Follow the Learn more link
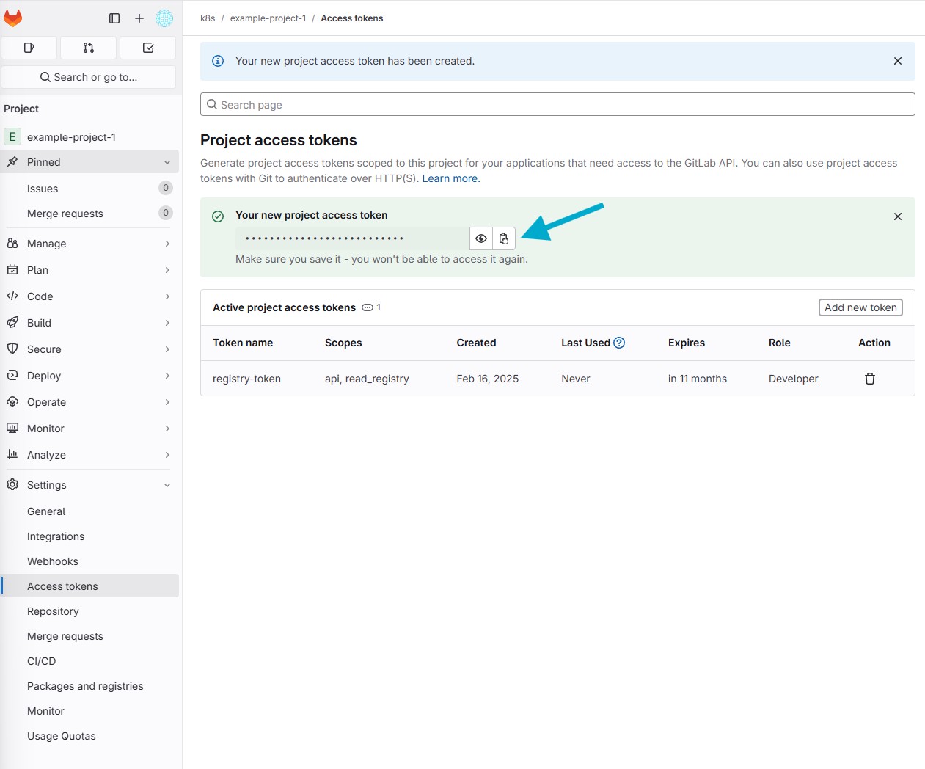925x769 pixels. [x=451, y=178]
